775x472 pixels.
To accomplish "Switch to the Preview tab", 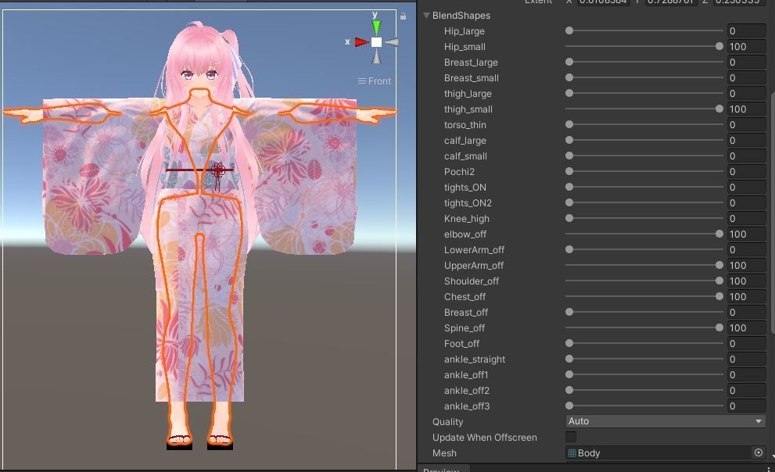I will [443, 469].
